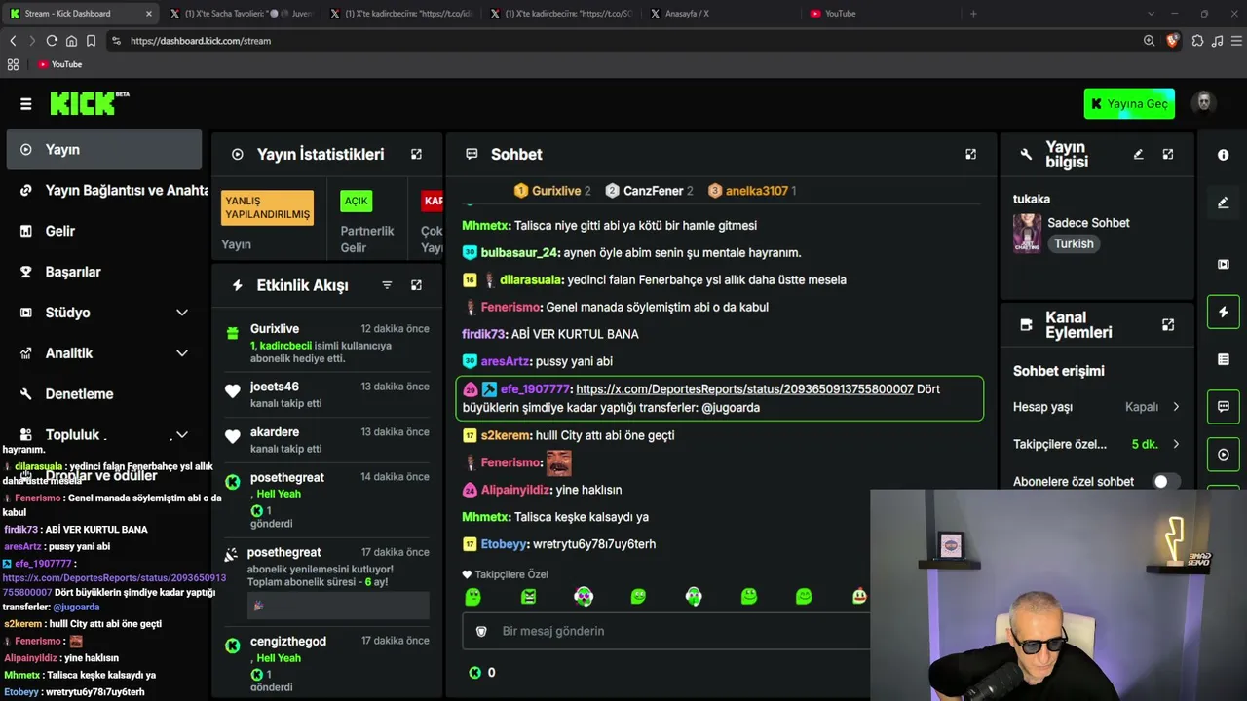Click the shield icon in message box
The image size is (1247, 701).
point(480,631)
